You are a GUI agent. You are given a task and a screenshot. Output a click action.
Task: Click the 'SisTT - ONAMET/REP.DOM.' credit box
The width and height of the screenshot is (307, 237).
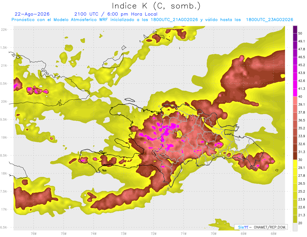(x=261, y=227)
